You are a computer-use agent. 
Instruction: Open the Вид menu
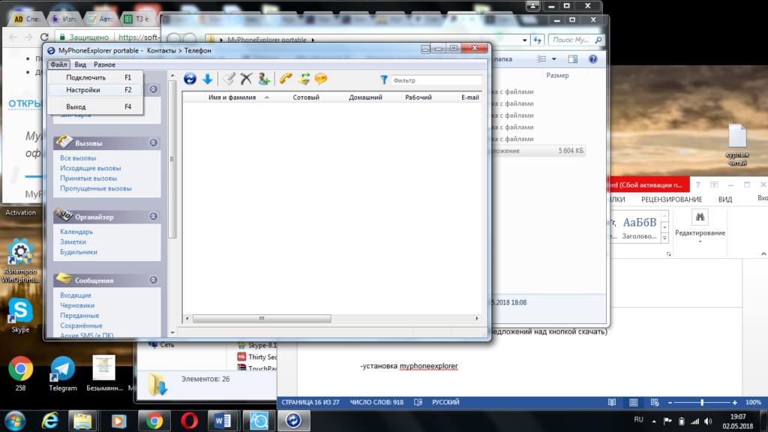80,65
